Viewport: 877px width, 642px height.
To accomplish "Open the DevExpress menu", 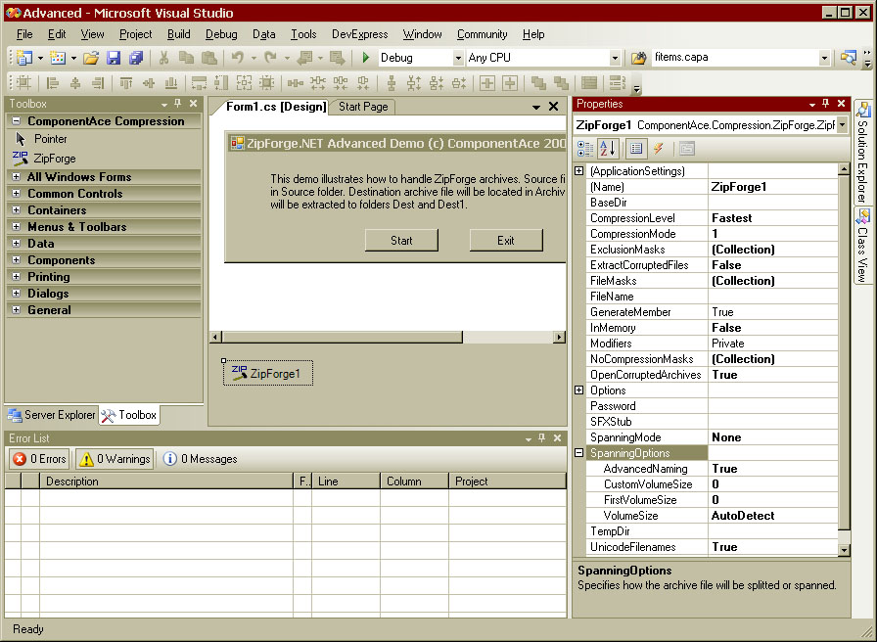I will click(359, 34).
